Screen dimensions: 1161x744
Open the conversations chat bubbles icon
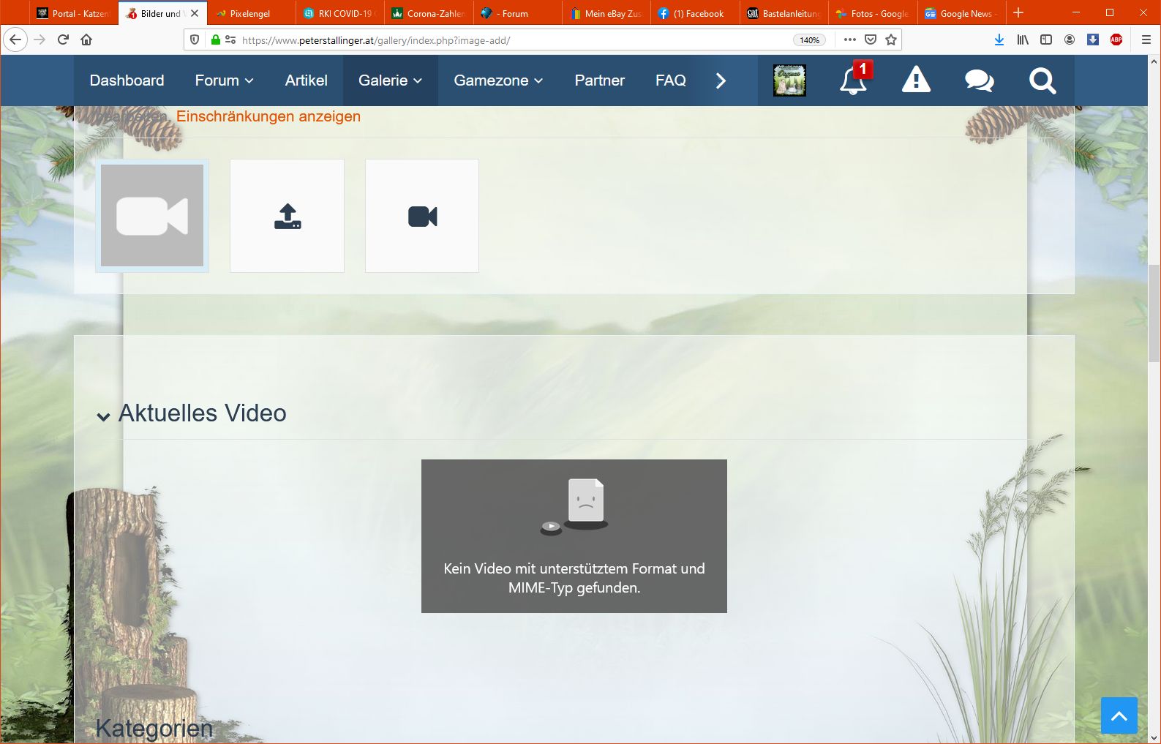point(979,80)
